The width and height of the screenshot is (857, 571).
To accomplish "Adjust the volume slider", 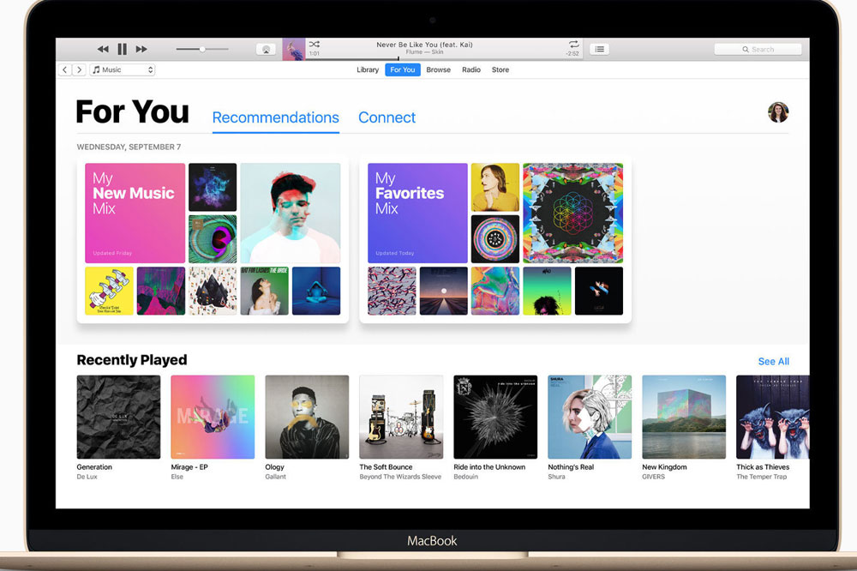I will click(202, 50).
